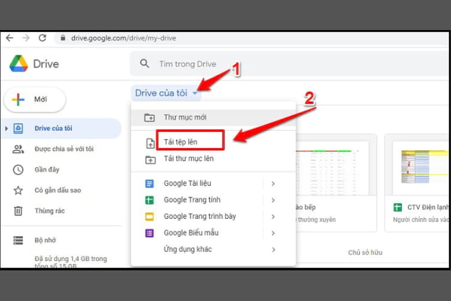Click the Google Drive logo
The height and width of the screenshot is (301, 451).
tap(19, 64)
